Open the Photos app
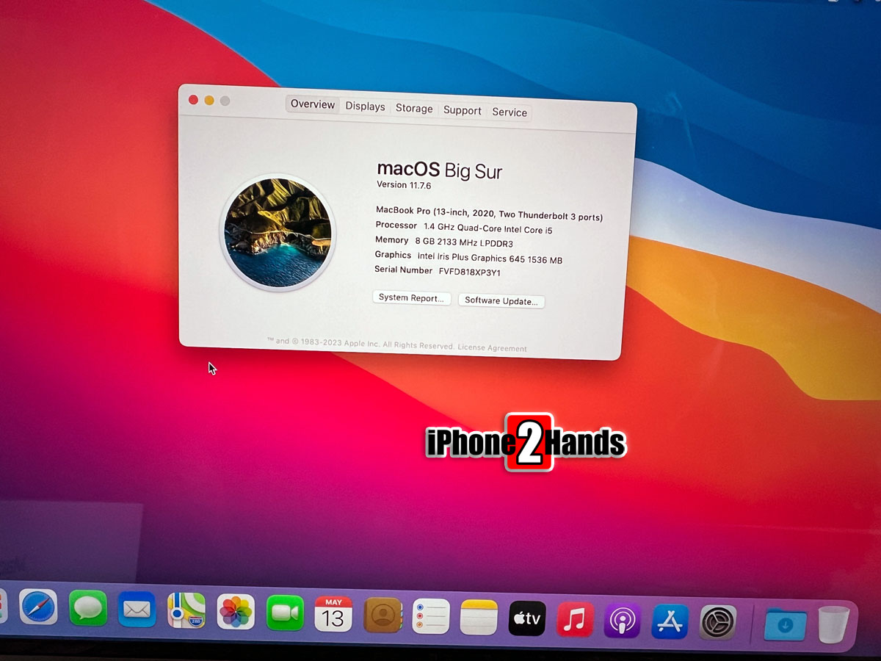Screen dimensions: 881x661 pos(236,612)
